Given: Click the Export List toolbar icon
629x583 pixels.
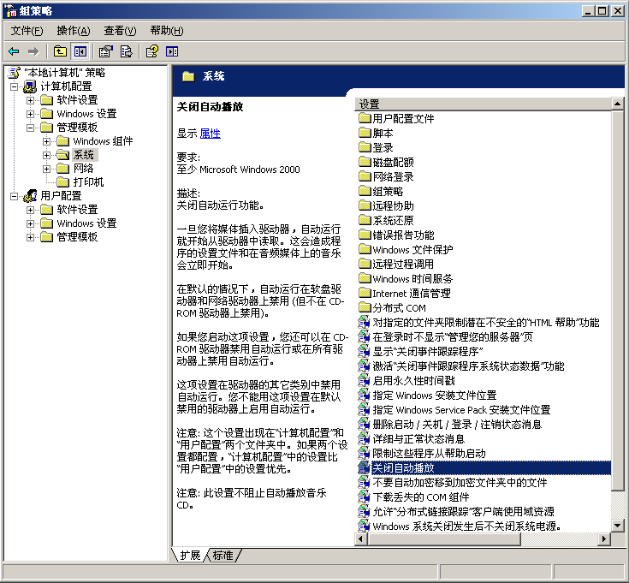Looking at the screenshot, I should tap(126, 51).
